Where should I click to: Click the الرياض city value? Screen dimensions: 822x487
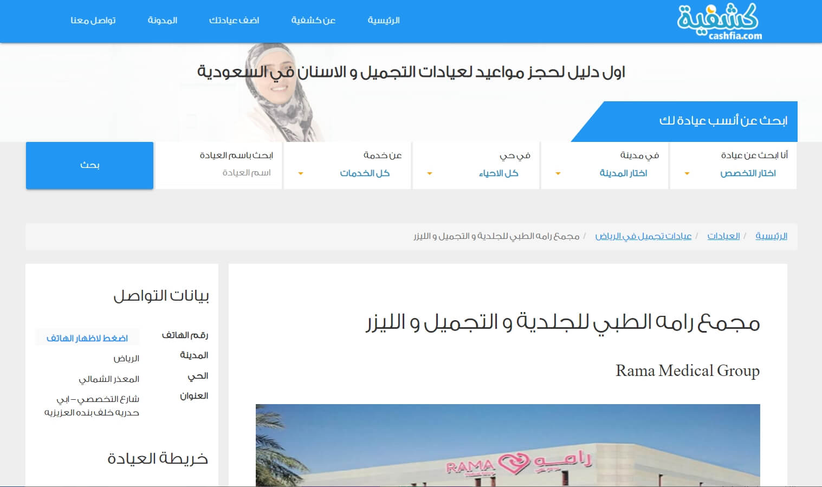pyautogui.click(x=126, y=359)
